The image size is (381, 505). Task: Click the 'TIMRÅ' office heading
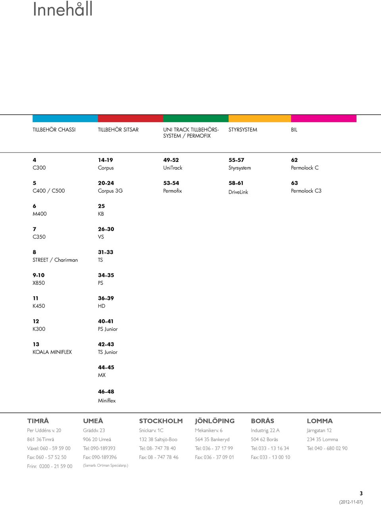click(38, 421)
